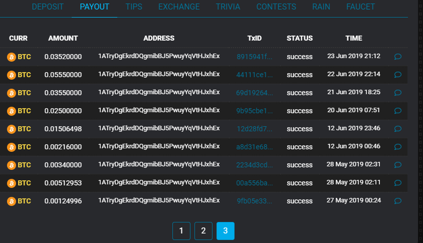Open the RAIN tab
423x243 pixels.
pos(321,7)
